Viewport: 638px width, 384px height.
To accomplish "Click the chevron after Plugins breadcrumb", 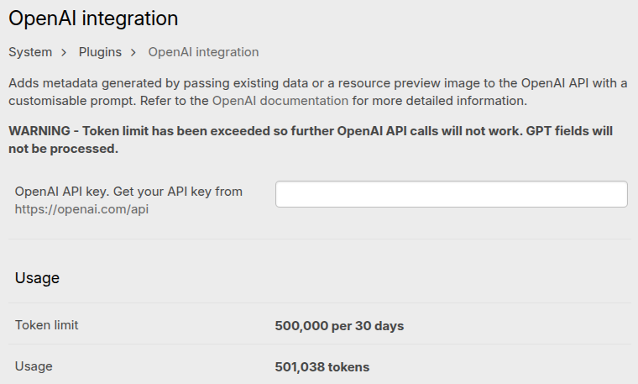I will tap(134, 52).
